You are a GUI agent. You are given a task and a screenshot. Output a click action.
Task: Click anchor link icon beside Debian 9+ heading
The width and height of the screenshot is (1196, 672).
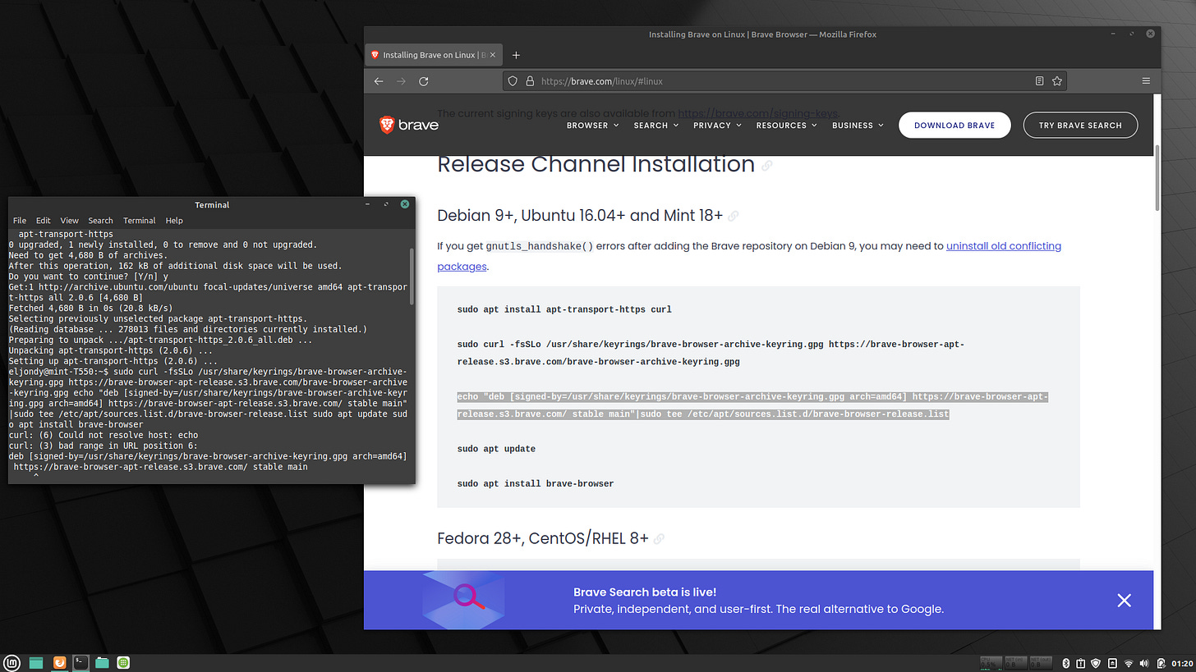pos(734,217)
